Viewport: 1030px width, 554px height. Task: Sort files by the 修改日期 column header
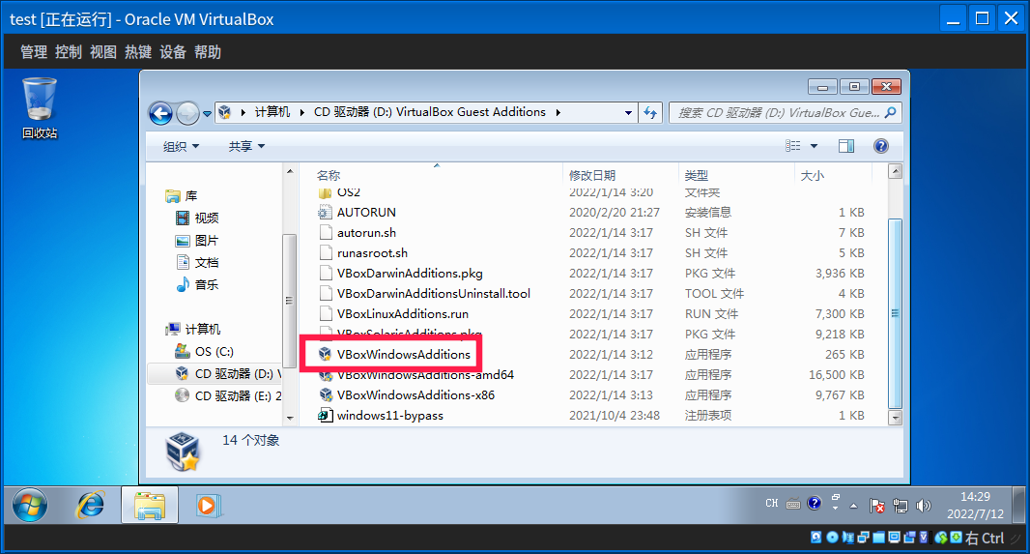592,175
